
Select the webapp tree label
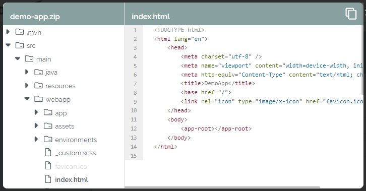click(x=58, y=100)
